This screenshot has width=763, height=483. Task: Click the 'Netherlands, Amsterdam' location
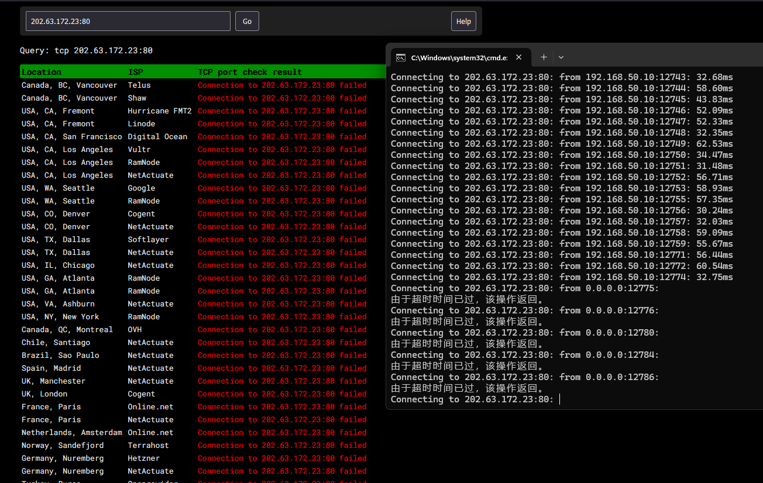pyautogui.click(x=72, y=433)
